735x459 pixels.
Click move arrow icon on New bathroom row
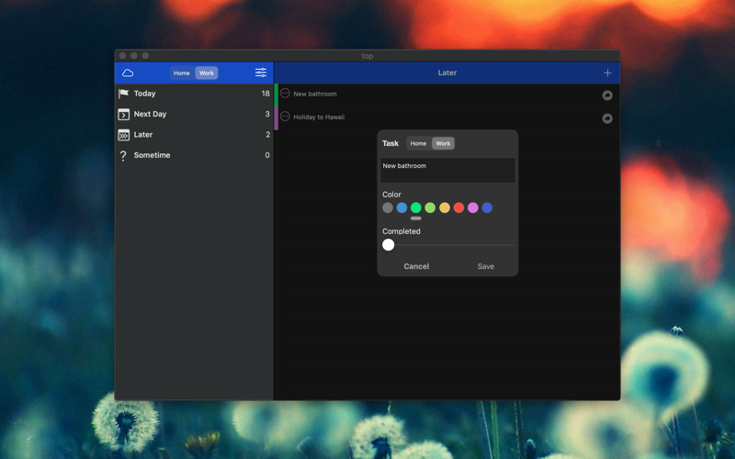607,95
